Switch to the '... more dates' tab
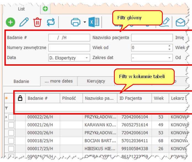 point(58,81)
